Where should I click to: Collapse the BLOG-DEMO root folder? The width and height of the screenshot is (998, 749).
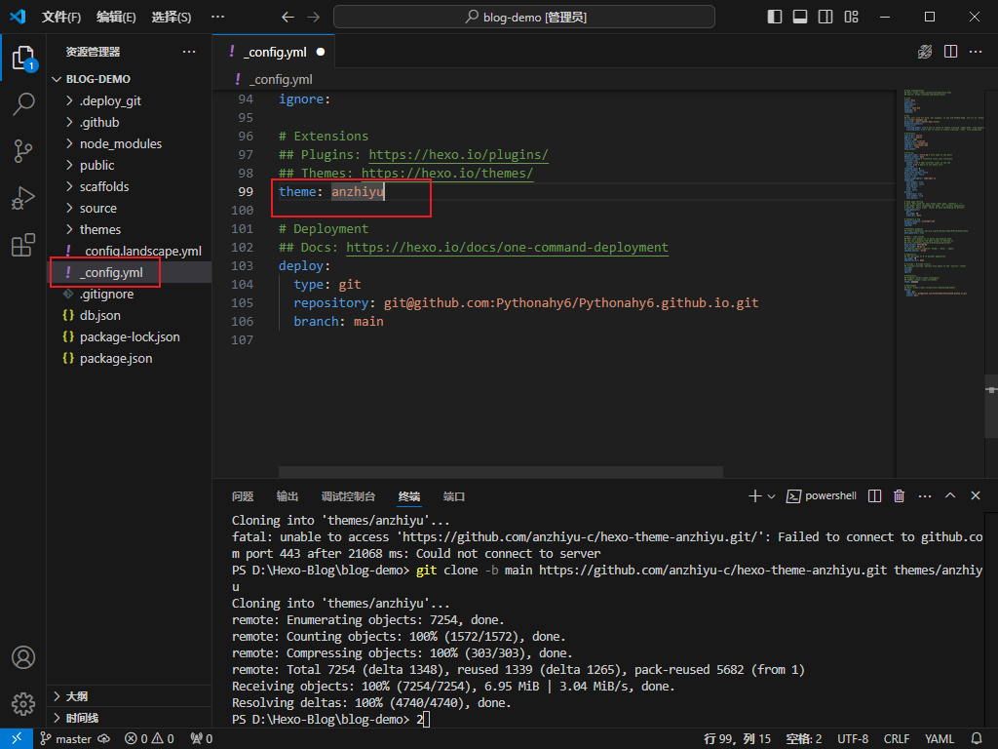click(130, 79)
